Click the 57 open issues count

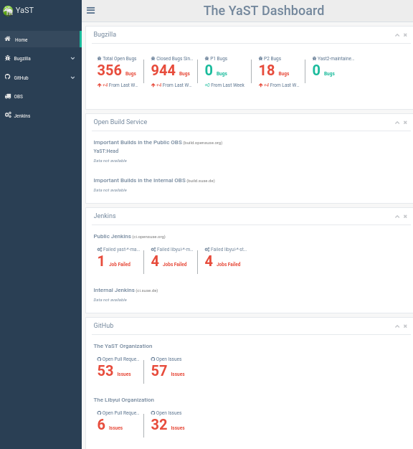[159, 371]
